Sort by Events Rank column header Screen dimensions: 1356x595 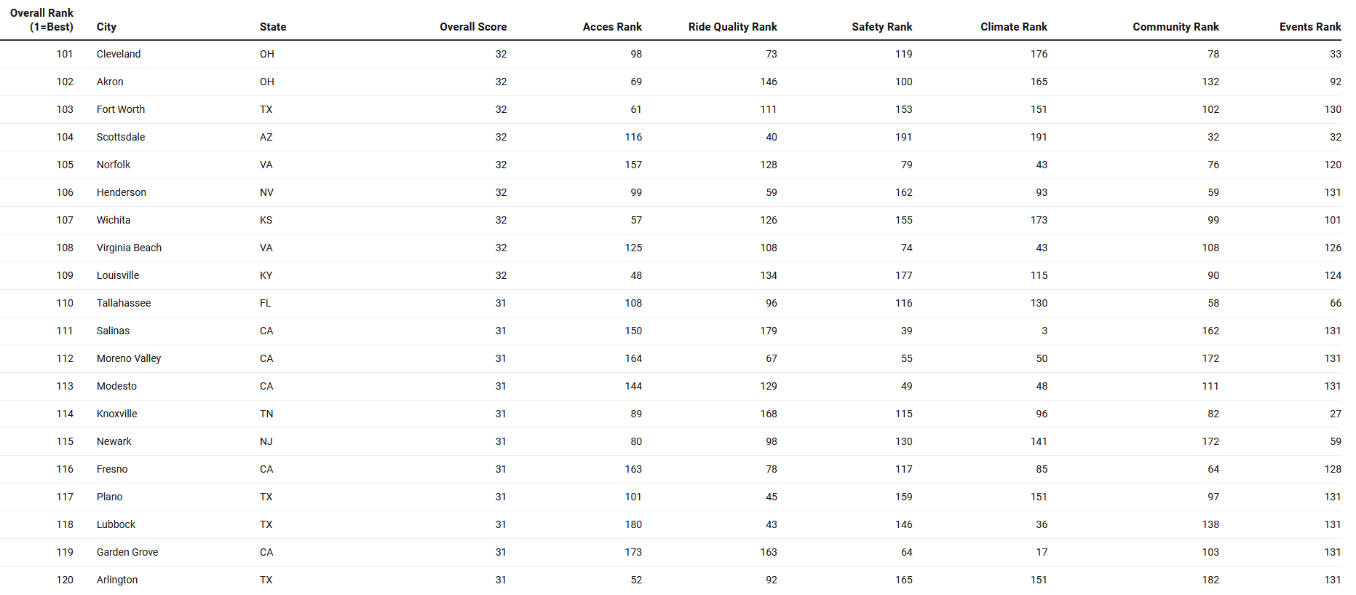1310,27
